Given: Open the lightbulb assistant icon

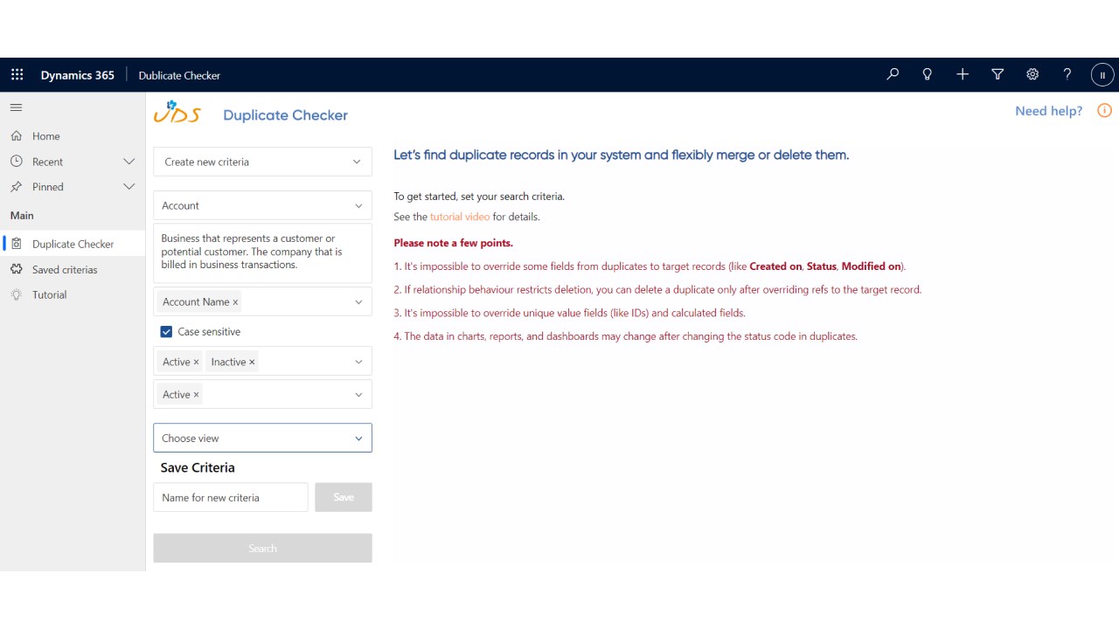Looking at the screenshot, I should [928, 75].
